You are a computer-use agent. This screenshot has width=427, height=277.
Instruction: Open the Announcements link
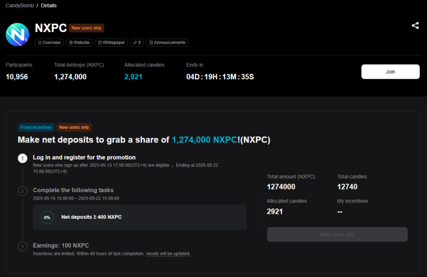167,43
